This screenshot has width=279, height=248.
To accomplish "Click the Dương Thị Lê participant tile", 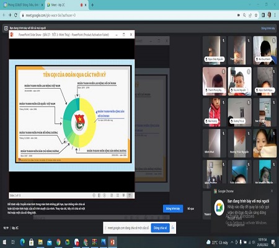I will tap(240, 112).
